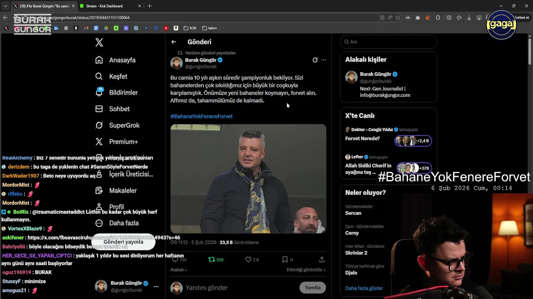Open Anasayfa home page

pos(116,60)
